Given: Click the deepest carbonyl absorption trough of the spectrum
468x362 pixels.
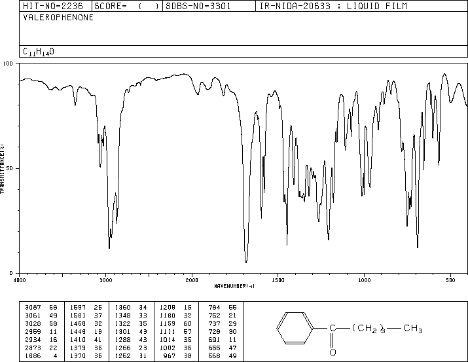Looking at the screenshot, I should [246, 262].
